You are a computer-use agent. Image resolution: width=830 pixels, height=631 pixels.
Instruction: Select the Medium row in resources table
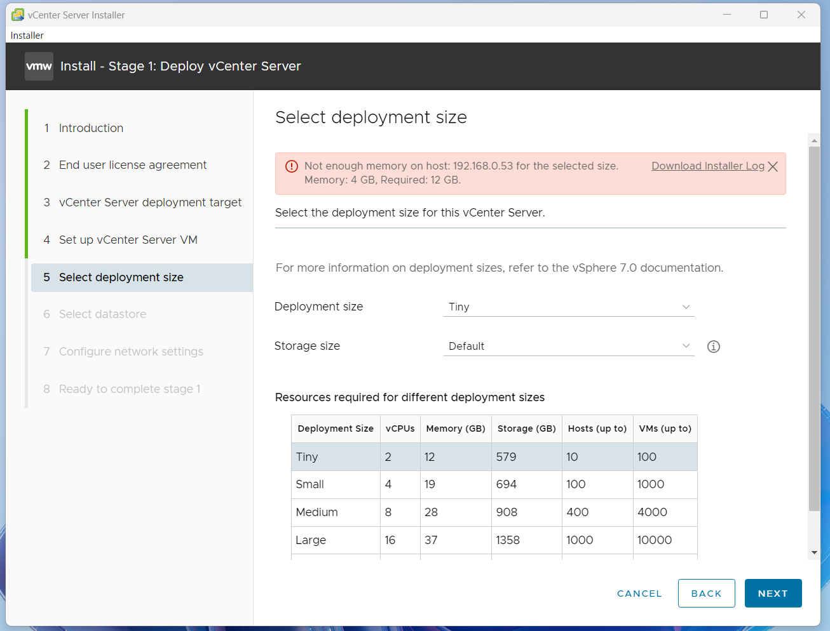(x=494, y=512)
